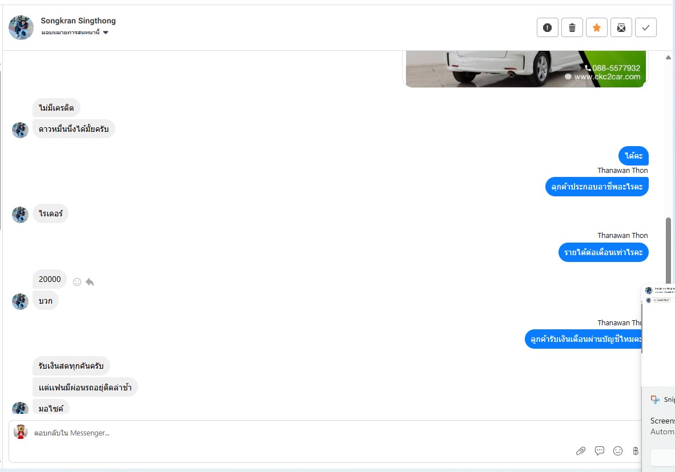Screen dimensions: 675x472
Task: Open the white car listing image
Action: [x=525, y=69]
